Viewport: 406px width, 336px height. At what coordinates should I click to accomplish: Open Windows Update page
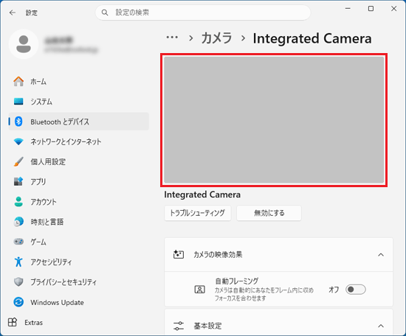point(79,302)
